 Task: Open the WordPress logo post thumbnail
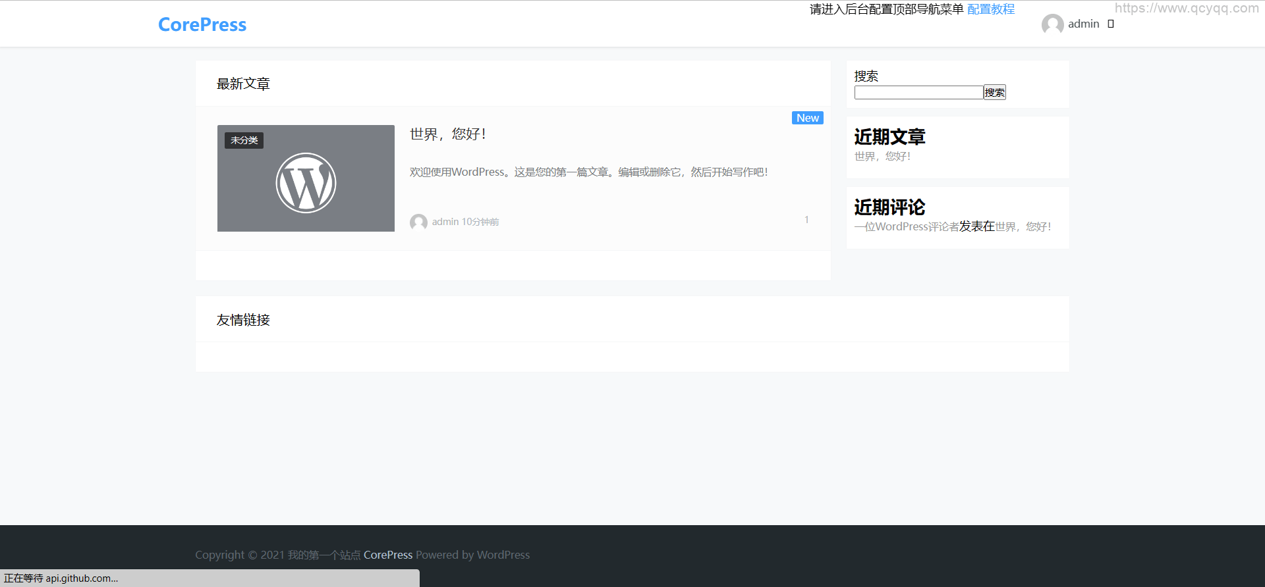click(x=306, y=183)
